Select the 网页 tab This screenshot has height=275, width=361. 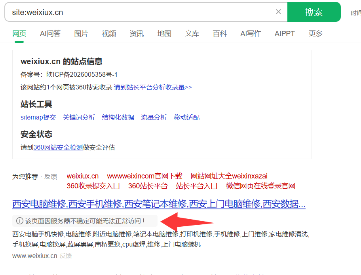coord(19,34)
